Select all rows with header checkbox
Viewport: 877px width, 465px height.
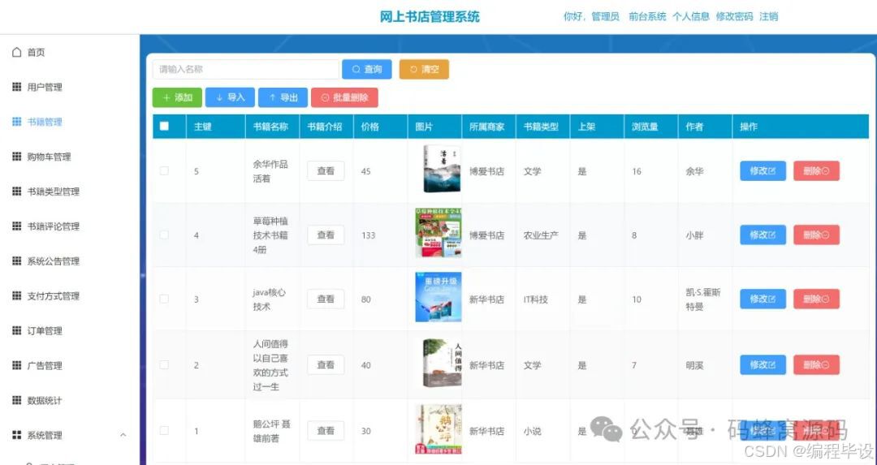tap(164, 126)
